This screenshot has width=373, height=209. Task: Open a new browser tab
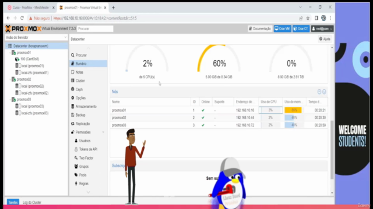click(x=113, y=8)
